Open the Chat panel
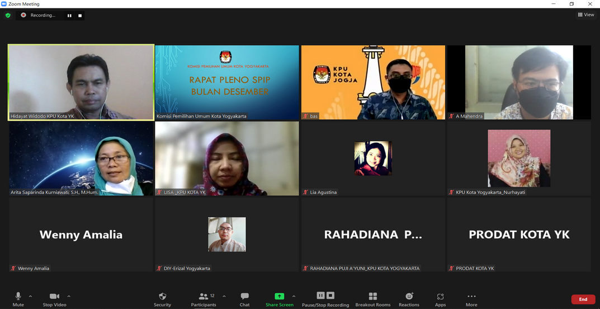 pos(244,299)
